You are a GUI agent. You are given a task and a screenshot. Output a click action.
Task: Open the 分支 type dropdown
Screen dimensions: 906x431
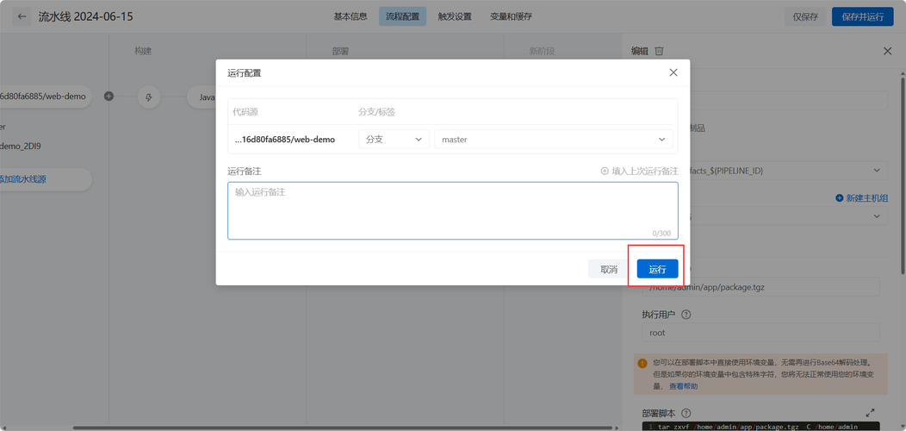(x=394, y=140)
